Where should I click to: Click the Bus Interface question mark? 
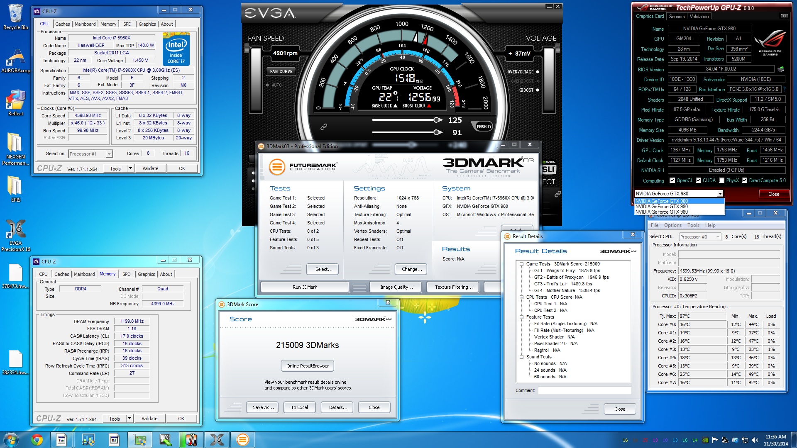pyautogui.click(x=785, y=89)
